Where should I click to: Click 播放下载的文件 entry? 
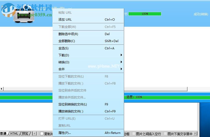[x=88, y=83]
